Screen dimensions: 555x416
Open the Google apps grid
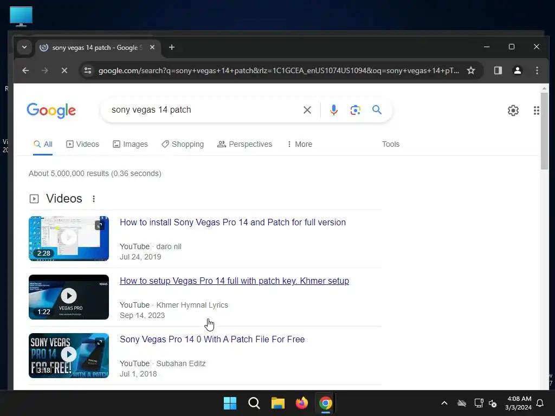pyautogui.click(x=536, y=110)
